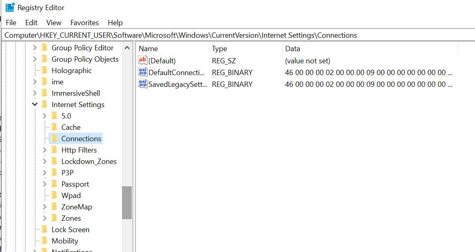Expand the Group Policy Objects key
475x252 pixels.
point(35,59)
